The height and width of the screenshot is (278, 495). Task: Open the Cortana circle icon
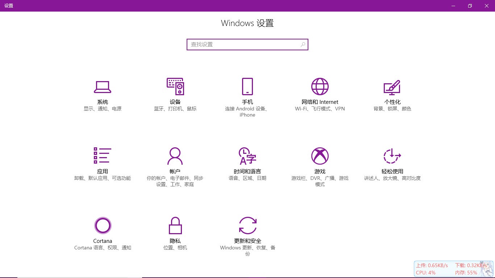click(x=103, y=226)
